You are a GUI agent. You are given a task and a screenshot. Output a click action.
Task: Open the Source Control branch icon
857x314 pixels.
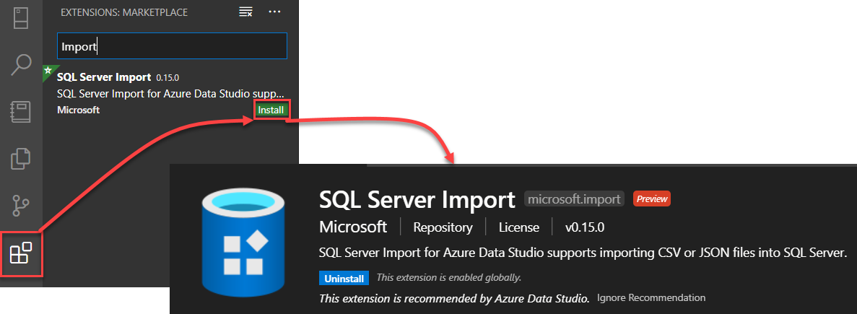[21, 206]
